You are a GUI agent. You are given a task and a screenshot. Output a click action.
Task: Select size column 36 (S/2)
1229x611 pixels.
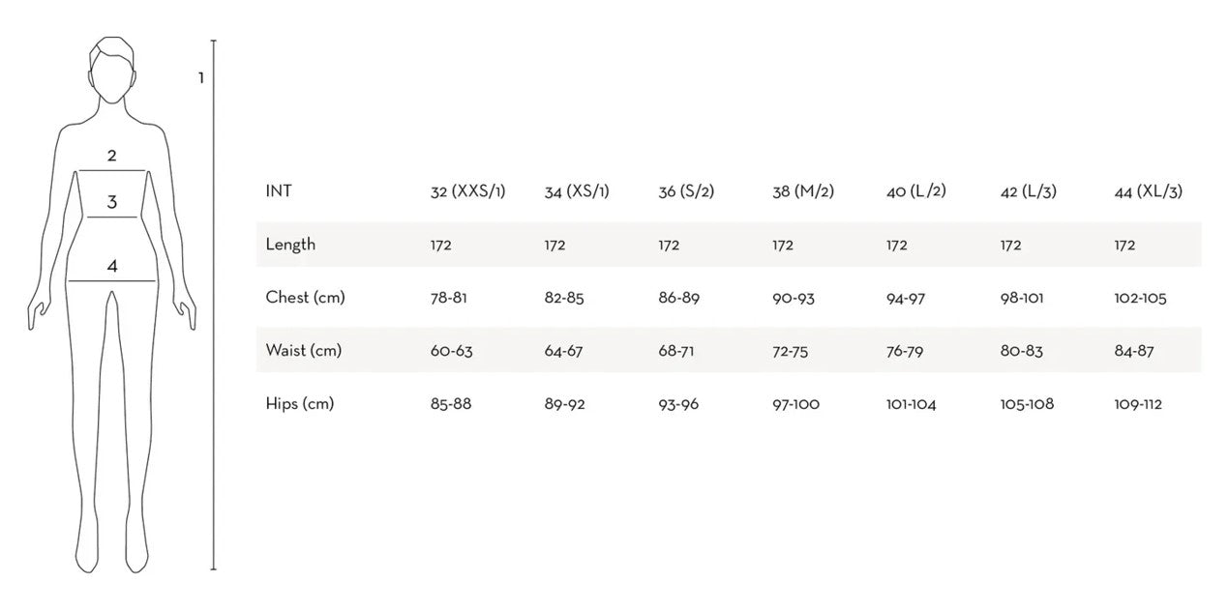pyautogui.click(x=686, y=192)
